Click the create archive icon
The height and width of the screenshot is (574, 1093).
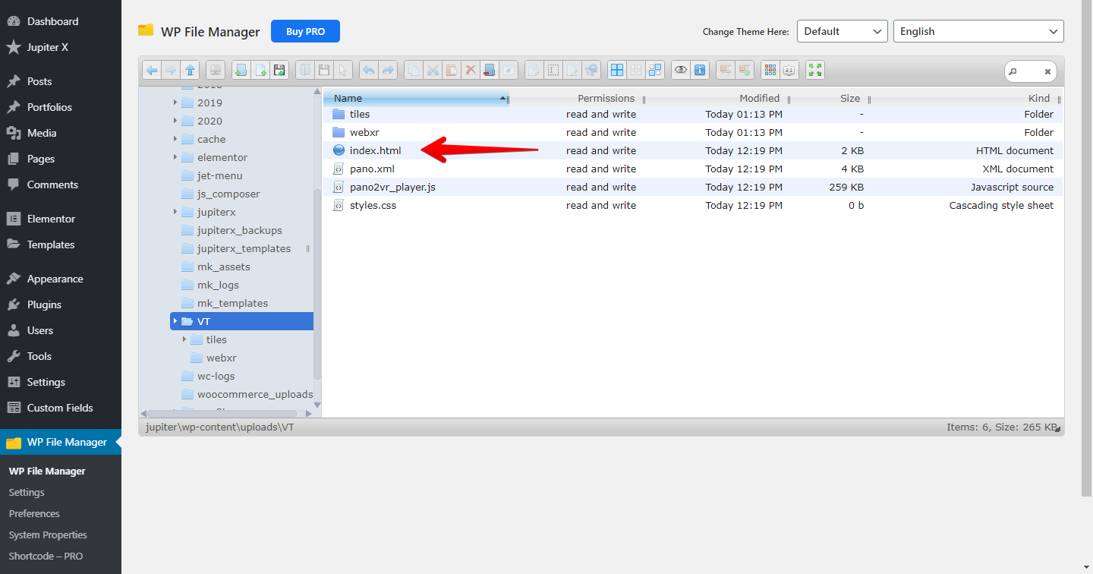coord(745,70)
